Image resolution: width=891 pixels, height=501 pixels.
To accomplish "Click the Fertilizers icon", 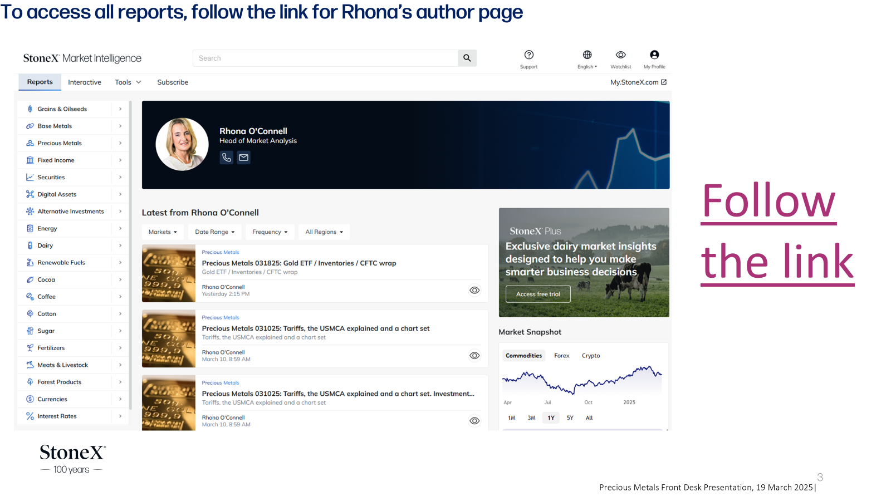I will (30, 348).
